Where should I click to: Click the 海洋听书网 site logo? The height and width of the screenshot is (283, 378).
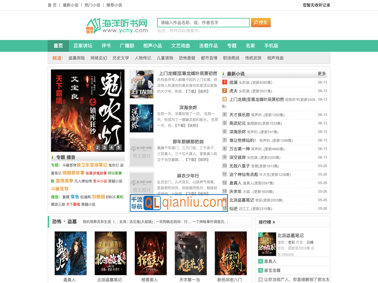(117, 25)
